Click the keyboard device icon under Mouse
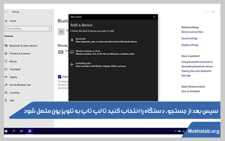225x141 pixels. click(61, 52)
